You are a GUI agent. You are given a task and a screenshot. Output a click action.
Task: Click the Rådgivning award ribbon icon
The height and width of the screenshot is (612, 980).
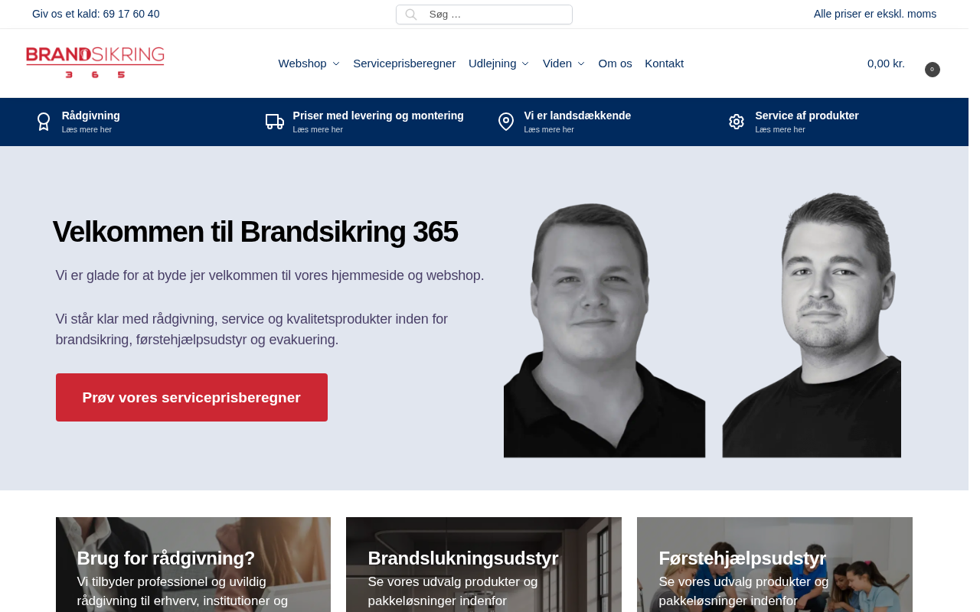coord(44,122)
